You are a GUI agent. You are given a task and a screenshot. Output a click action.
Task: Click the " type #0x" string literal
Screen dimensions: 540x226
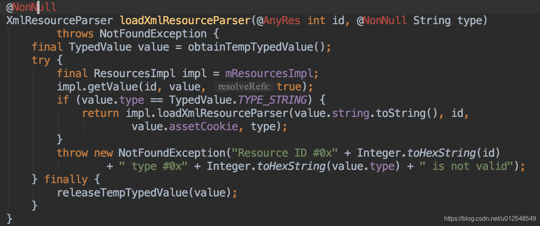pyautogui.click(x=153, y=166)
